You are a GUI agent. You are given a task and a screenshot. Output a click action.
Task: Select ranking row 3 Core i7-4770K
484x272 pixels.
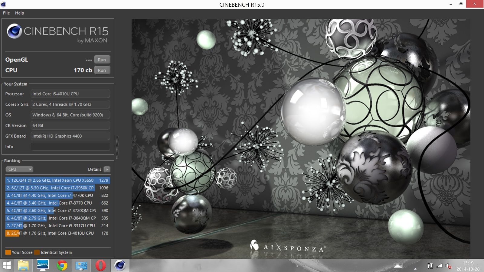(57, 195)
